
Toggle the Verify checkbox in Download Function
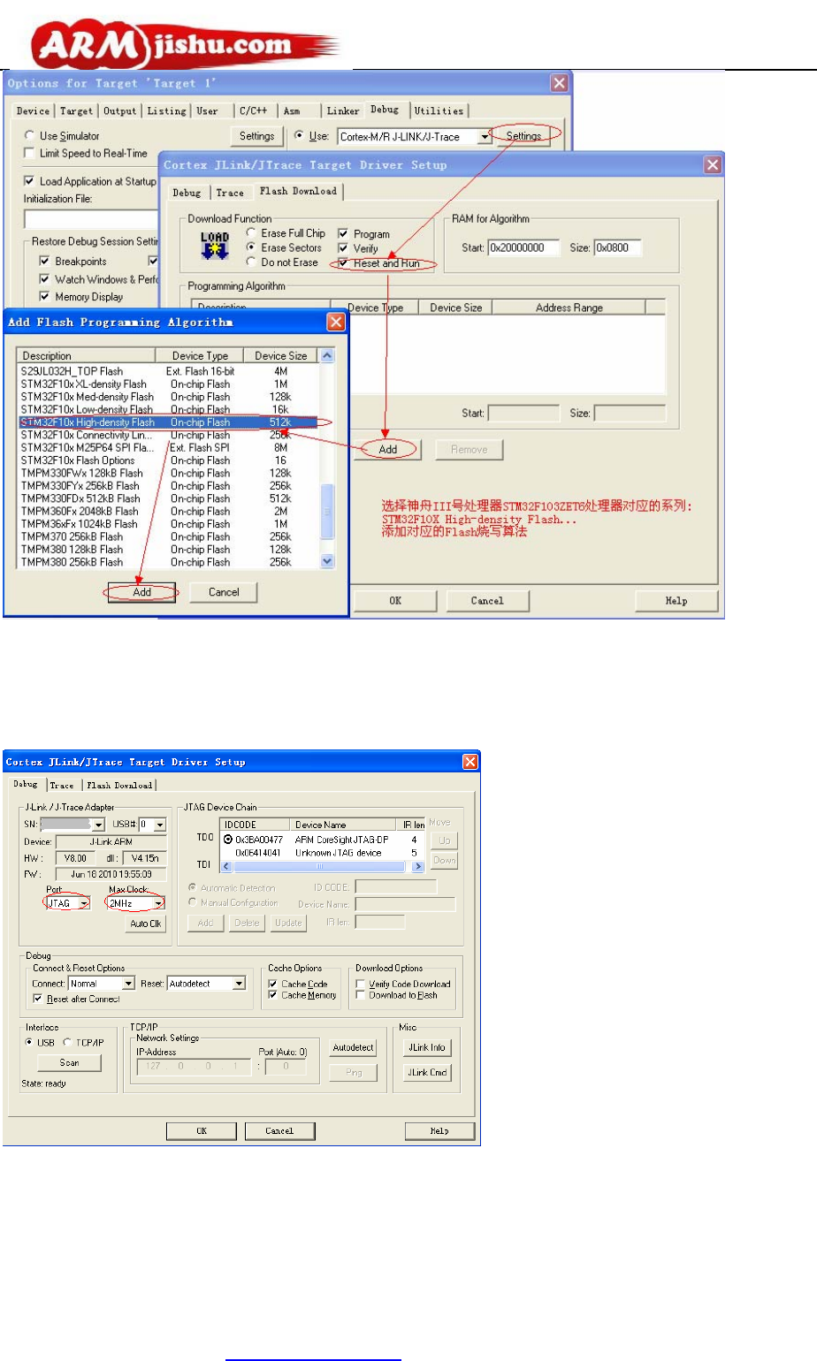pos(343,248)
